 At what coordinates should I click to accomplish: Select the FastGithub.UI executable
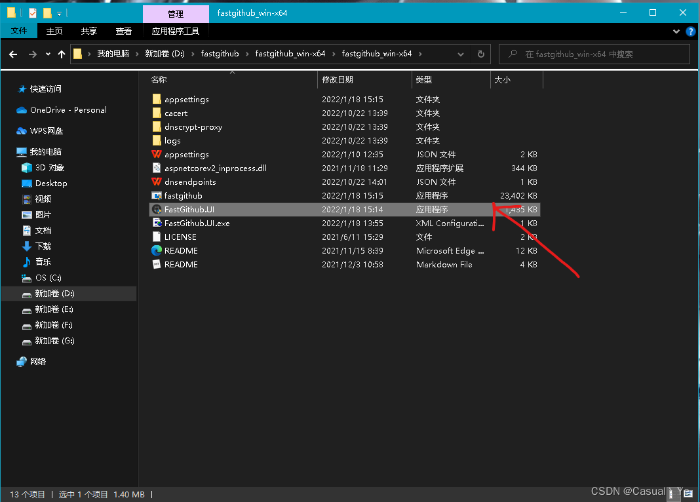[188, 209]
